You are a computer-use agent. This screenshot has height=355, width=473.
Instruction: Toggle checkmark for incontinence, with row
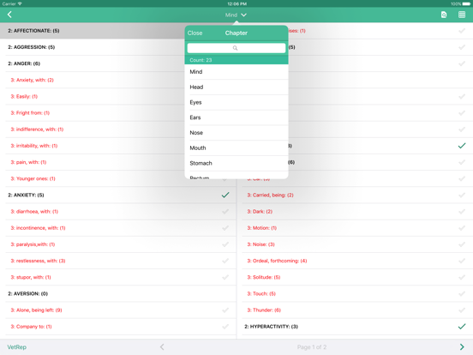coord(225,228)
